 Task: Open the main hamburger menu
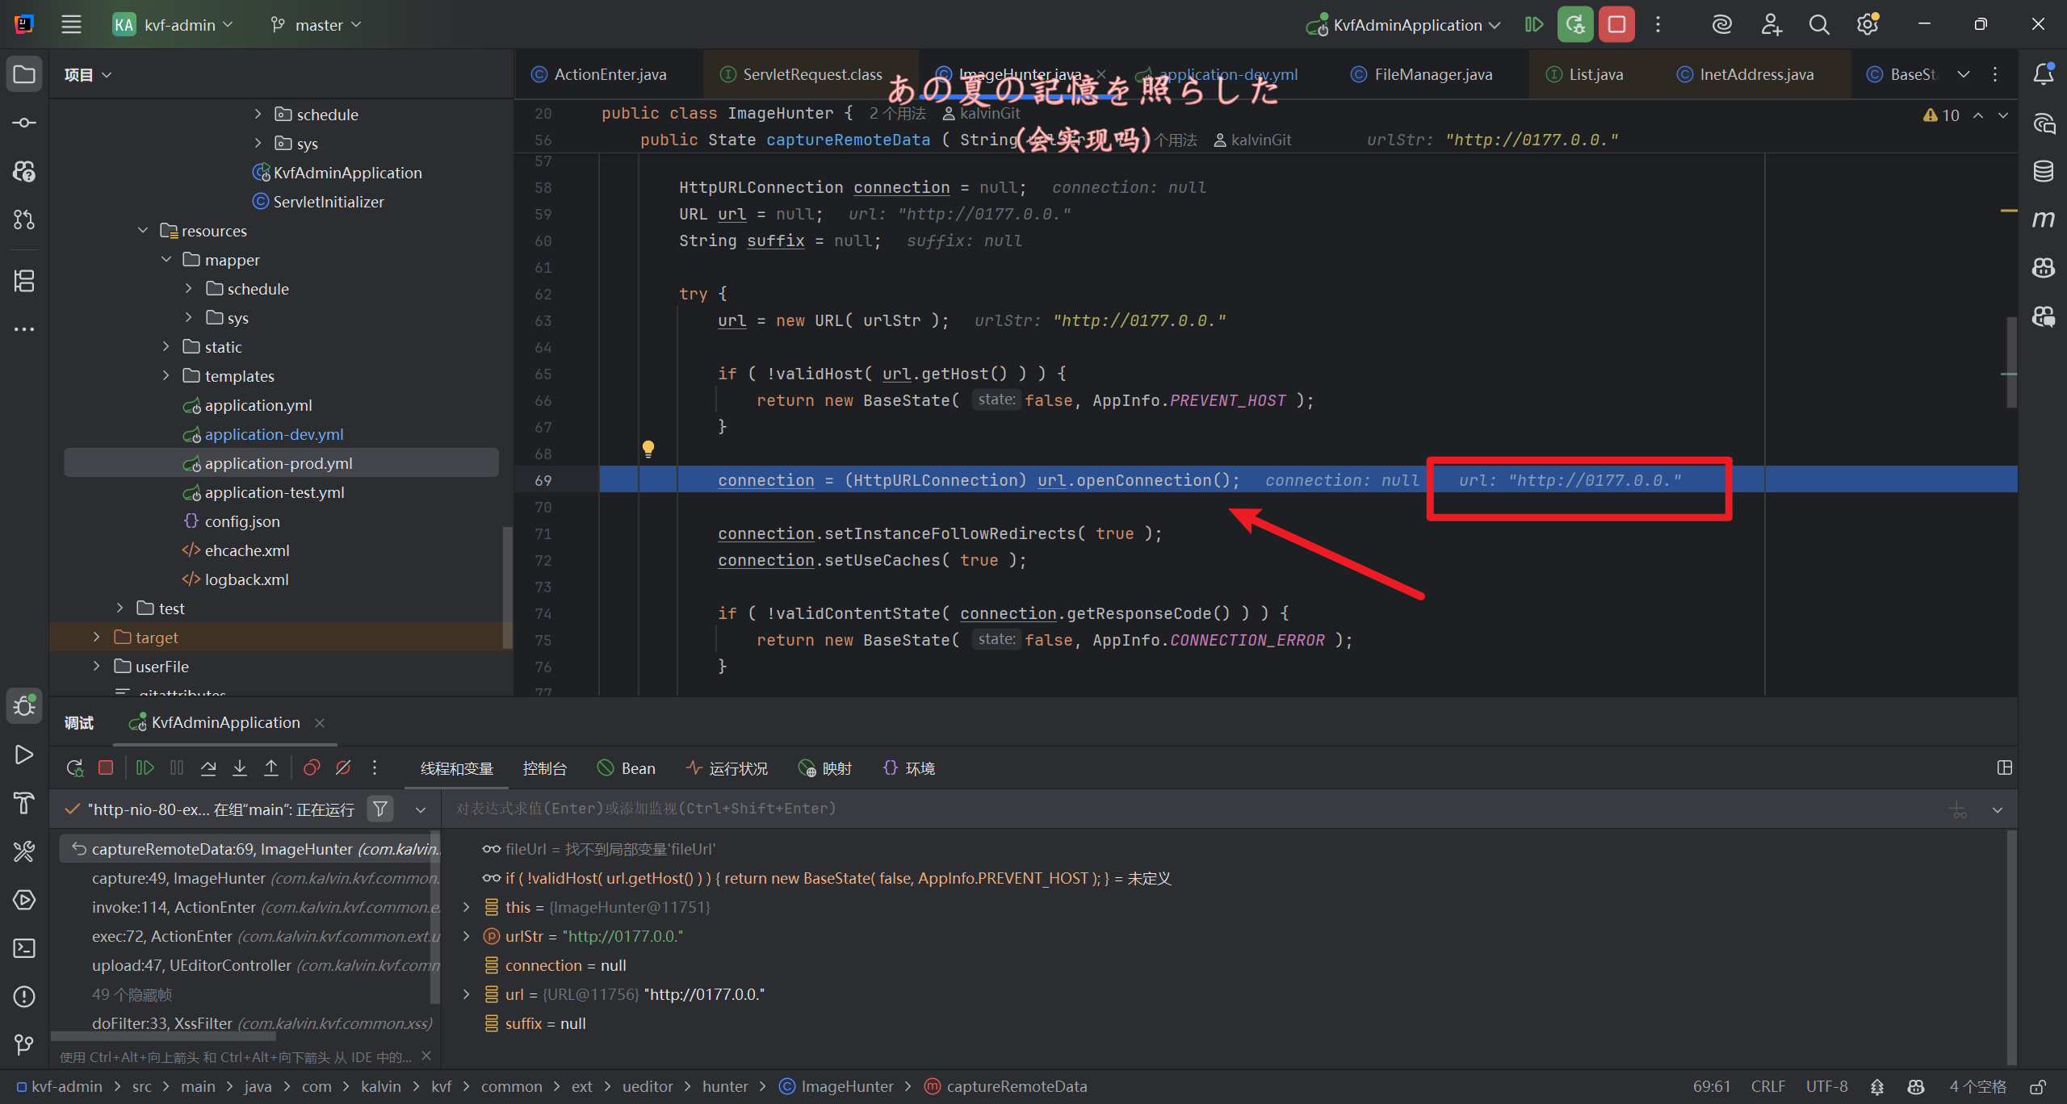[71, 25]
